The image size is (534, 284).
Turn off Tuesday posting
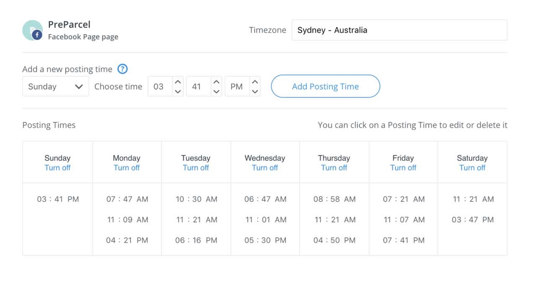pyautogui.click(x=196, y=168)
